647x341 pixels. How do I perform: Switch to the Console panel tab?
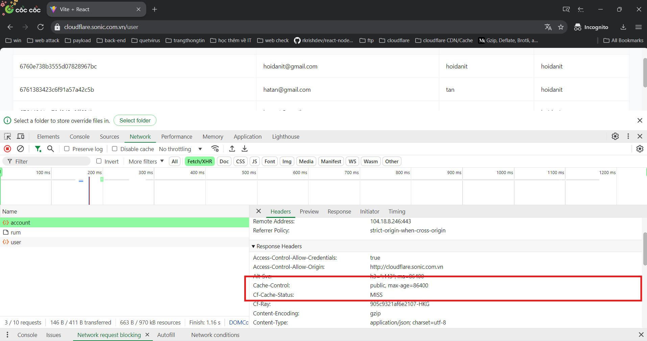79,137
